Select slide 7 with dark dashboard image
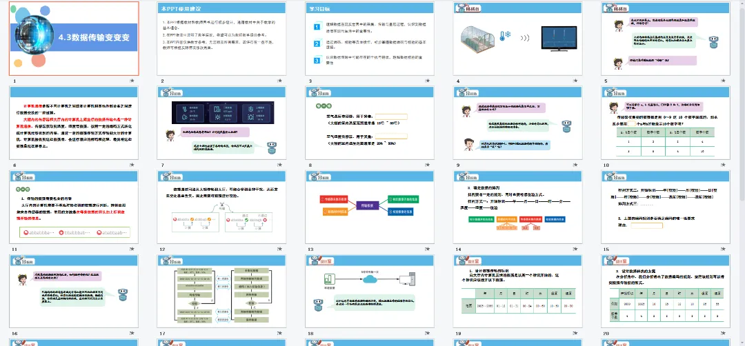745x346 pixels. pyautogui.click(x=222, y=123)
